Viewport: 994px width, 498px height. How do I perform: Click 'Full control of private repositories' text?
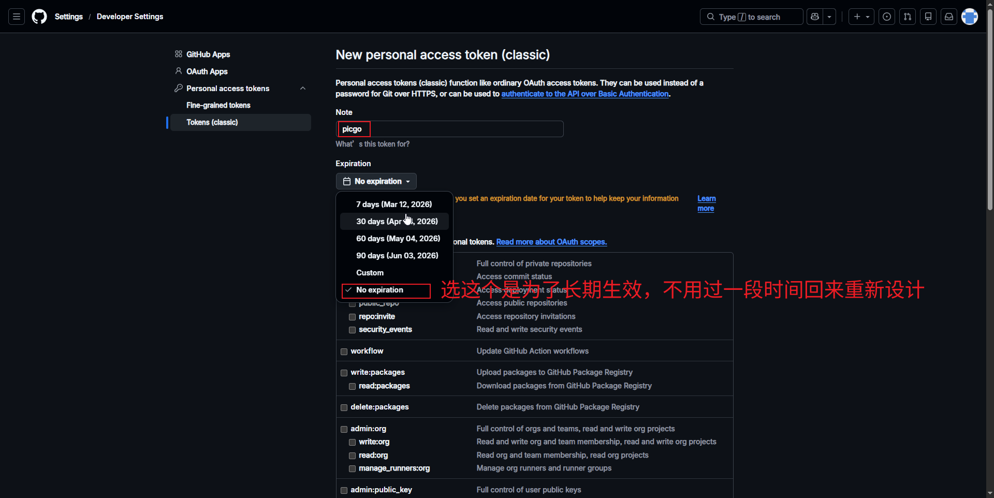tap(534, 263)
